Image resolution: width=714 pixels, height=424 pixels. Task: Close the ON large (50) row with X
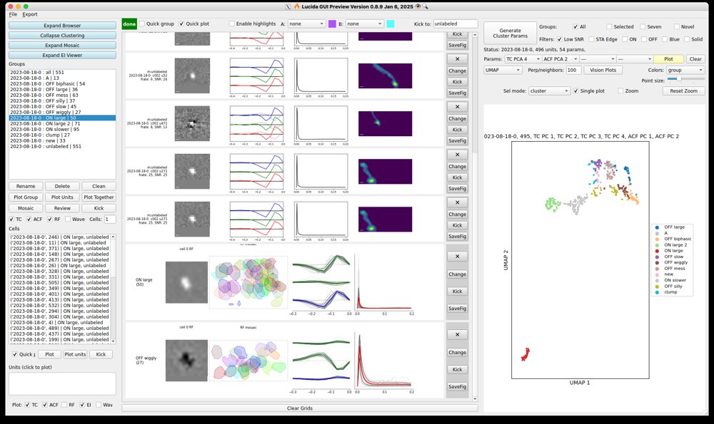pos(457,257)
